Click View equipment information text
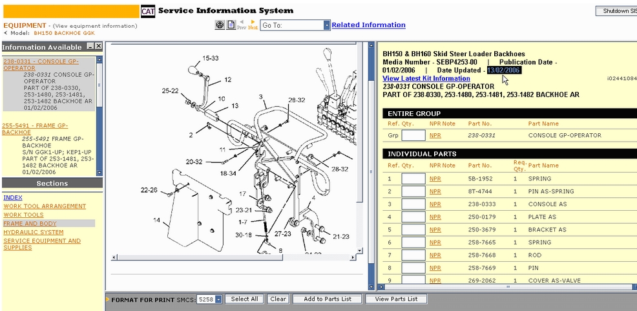This screenshot has height=311, width=637. (x=95, y=26)
